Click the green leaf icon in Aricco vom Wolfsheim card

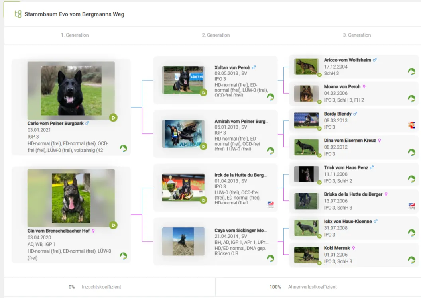(412, 71)
